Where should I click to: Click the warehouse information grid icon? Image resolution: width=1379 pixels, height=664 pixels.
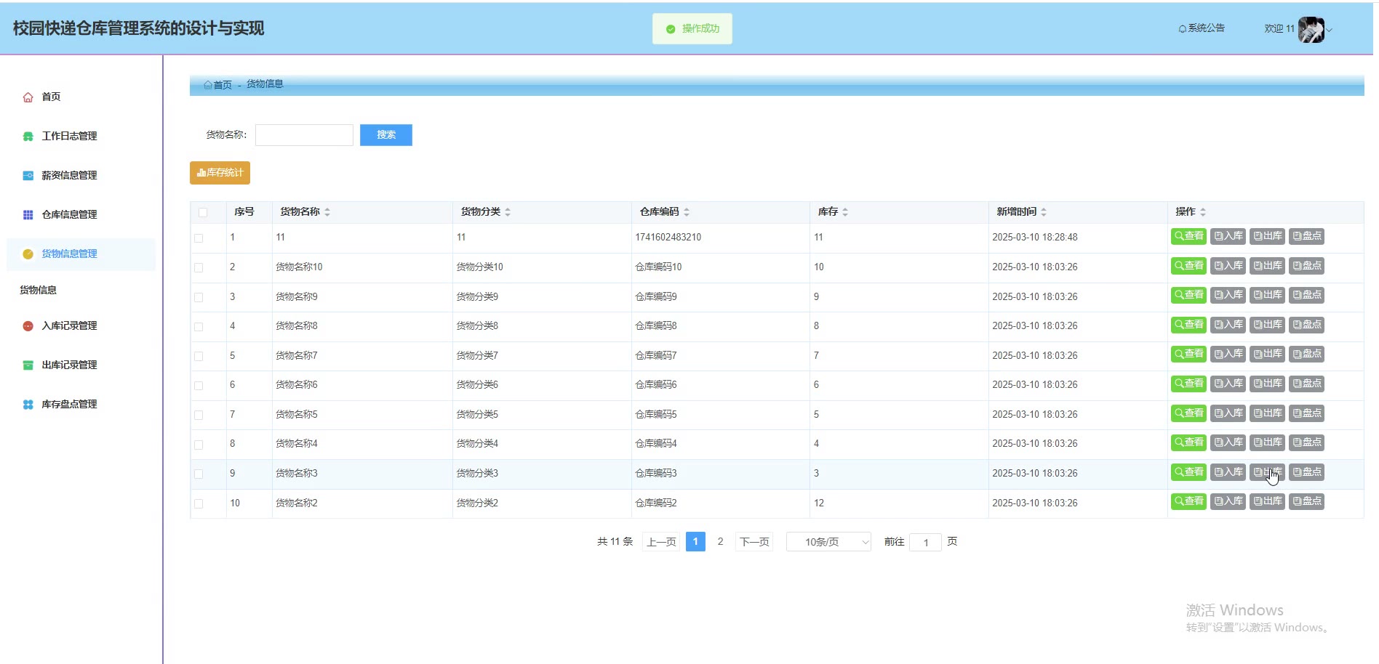tap(28, 215)
